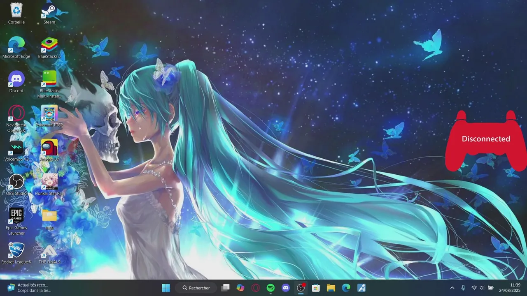Select the BlueStacks 5 desktop icon
This screenshot has width=527, height=296.
click(49, 48)
